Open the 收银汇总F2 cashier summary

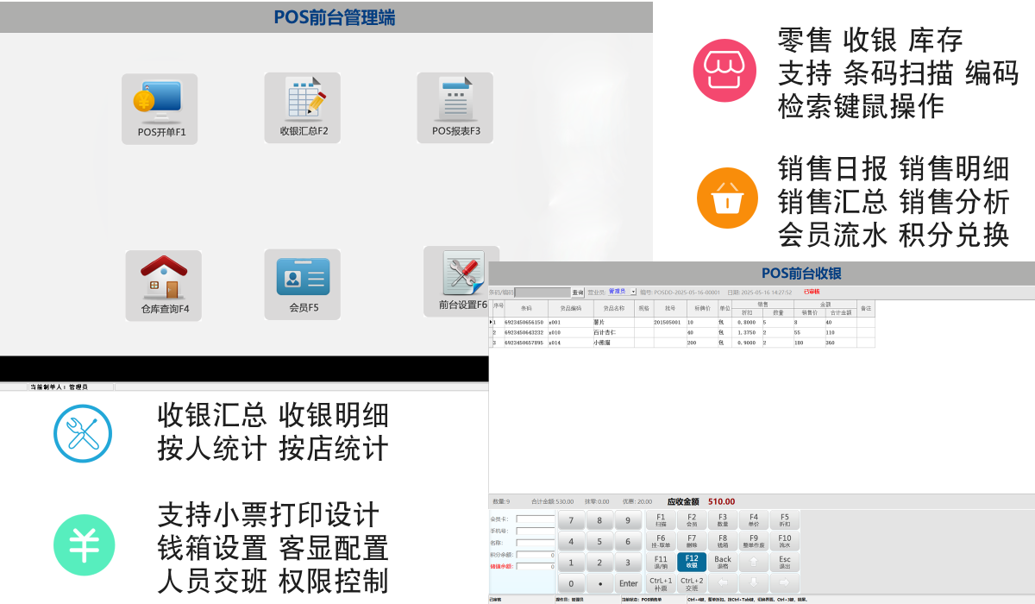pos(303,108)
